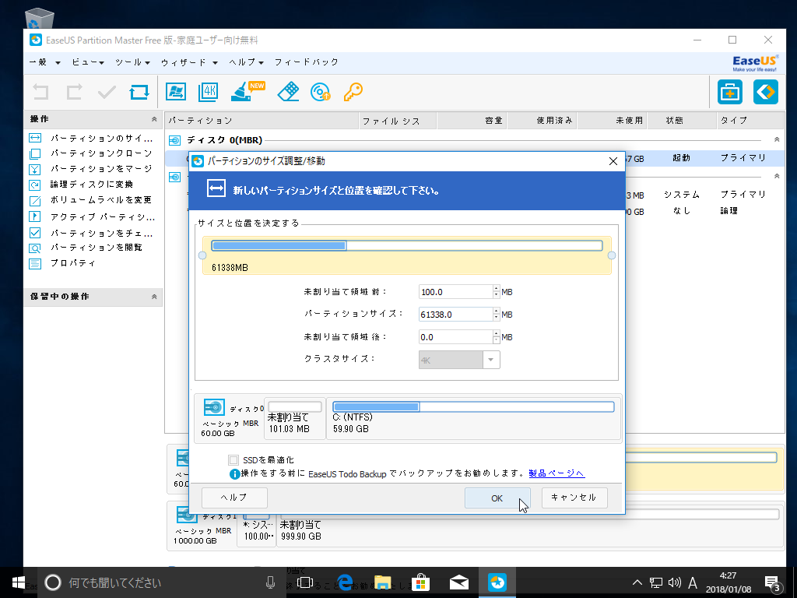Collapse the 操作 sidebar panel

coord(154,119)
